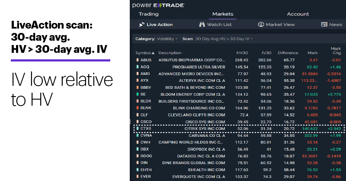
Task: Select the Markets tab
Action: coord(223,14)
